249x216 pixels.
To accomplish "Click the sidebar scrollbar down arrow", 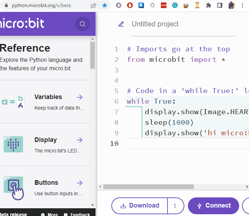I will pyautogui.click(x=93, y=205).
